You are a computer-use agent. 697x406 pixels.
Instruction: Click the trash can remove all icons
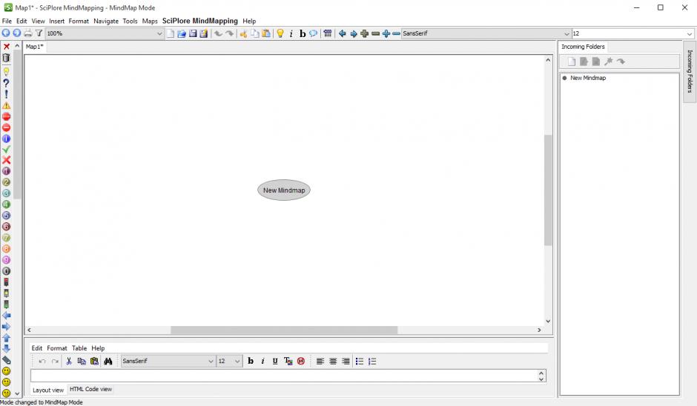[6, 58]
